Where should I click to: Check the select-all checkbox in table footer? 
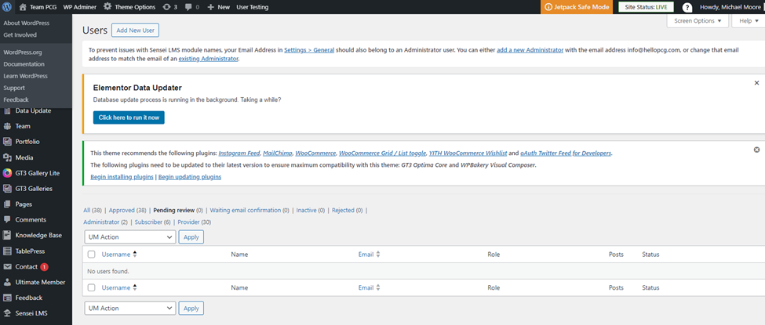click(x=92, y=288)
